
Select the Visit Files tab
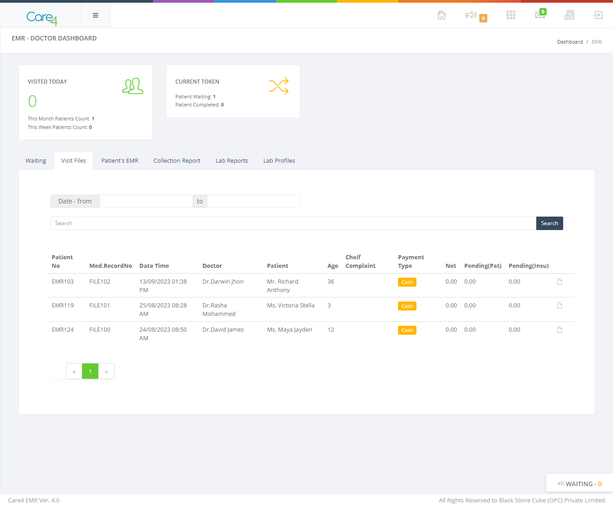point(74,161)
